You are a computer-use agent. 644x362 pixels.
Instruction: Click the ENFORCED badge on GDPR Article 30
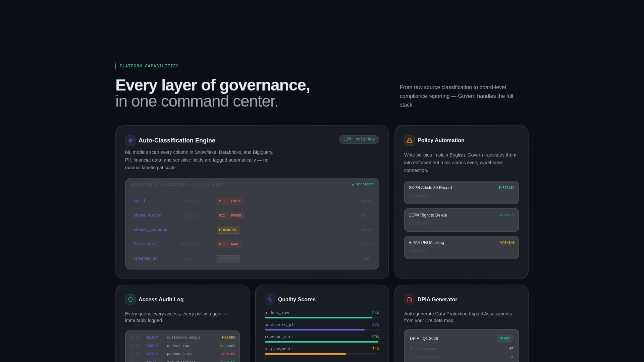click(506, 188)
